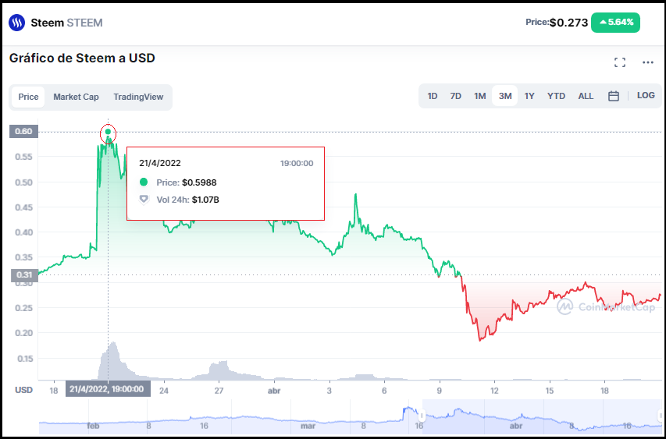
Task: Click the 5.64% price change badge
Action: tap(615, 23)
